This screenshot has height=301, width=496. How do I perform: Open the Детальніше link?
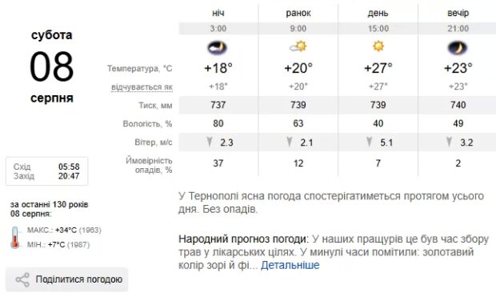290,265
